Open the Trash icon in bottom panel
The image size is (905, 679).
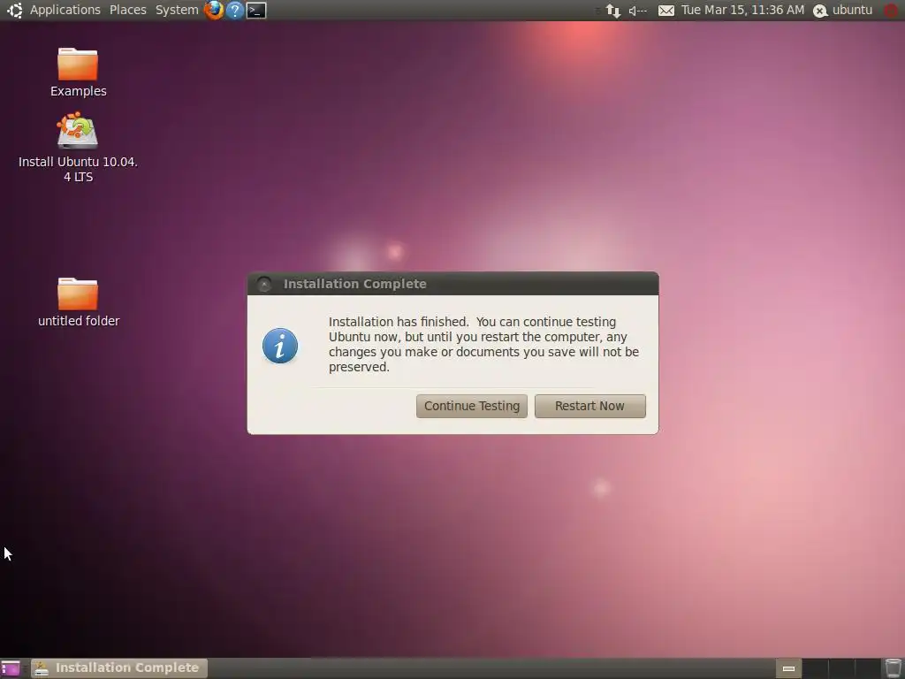tap(893, 668)
